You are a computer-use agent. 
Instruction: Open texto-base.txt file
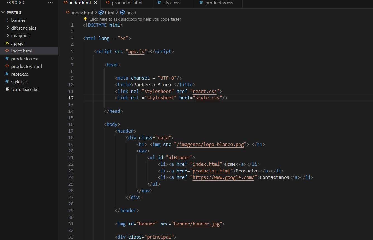[x=29, y=89]
